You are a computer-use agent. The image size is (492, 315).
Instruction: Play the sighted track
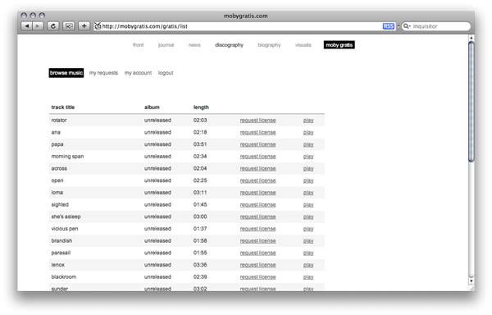point(308,204)
